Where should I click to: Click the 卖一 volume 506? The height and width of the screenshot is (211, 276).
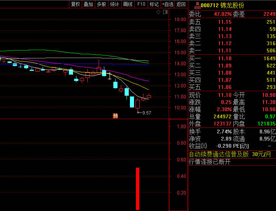click(x=271, y=51)
